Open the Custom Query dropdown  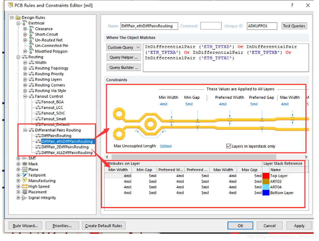point(123,47)
